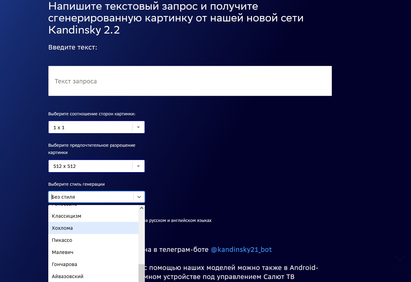Click the faint double-chevron scroll-down icon
411x282 pixels.
click(x=400, y=264)
